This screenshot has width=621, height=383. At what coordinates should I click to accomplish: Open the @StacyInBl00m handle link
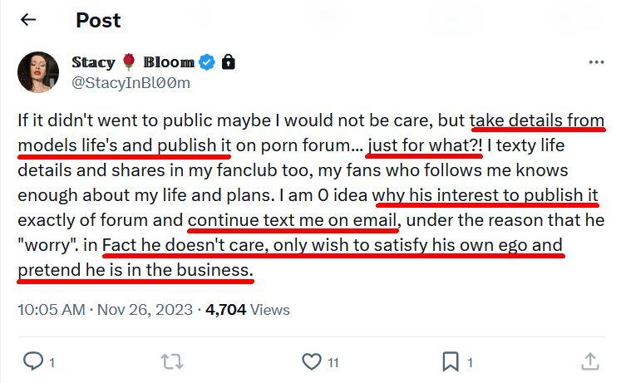pos(131,82)
